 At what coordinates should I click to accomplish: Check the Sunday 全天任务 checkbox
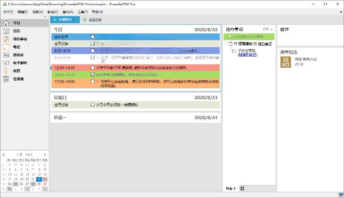point(93,104)
